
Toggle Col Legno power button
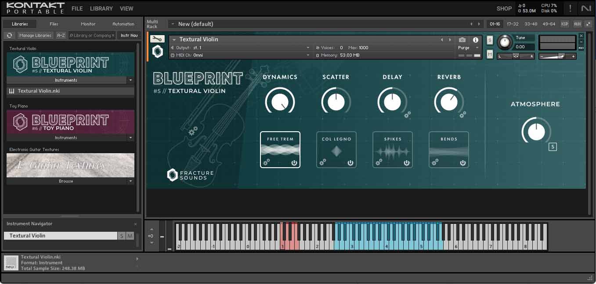pyautogui.click(x=350, y=163)
